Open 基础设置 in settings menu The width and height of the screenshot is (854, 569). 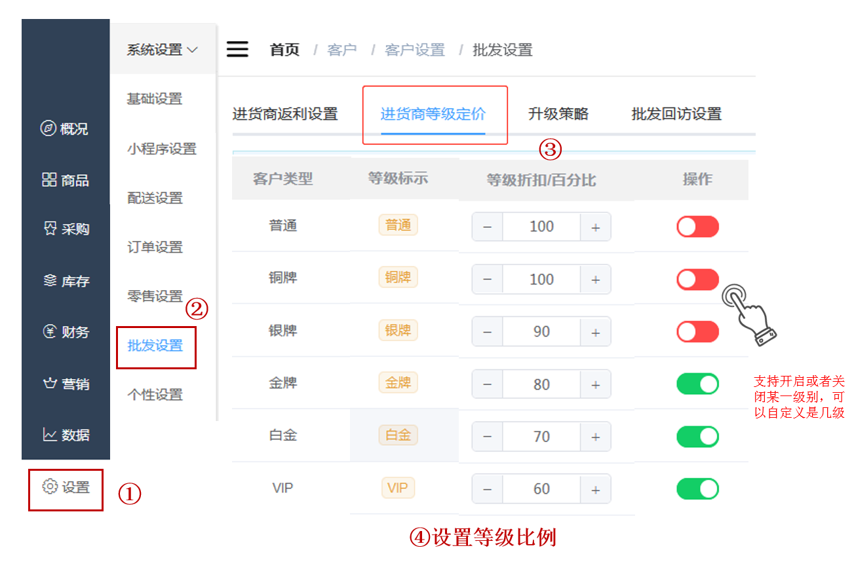(x=155, y=99)
